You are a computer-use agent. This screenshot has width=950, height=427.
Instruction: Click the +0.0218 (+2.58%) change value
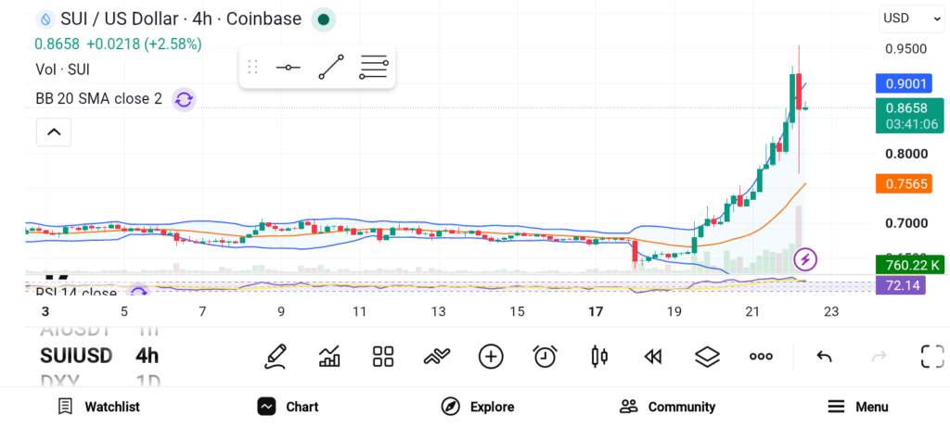point(144,44)
